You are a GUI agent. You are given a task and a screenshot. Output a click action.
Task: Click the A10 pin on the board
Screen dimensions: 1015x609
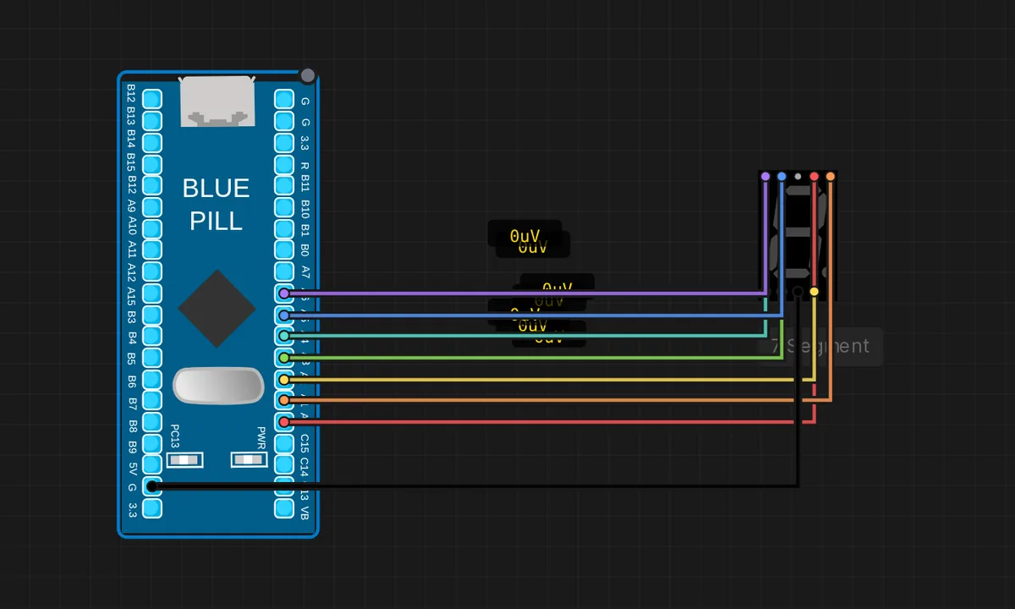click(152, 229)
